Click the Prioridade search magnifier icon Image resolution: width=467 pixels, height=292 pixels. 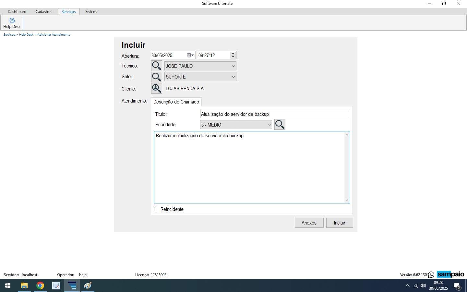coord(280,124)
